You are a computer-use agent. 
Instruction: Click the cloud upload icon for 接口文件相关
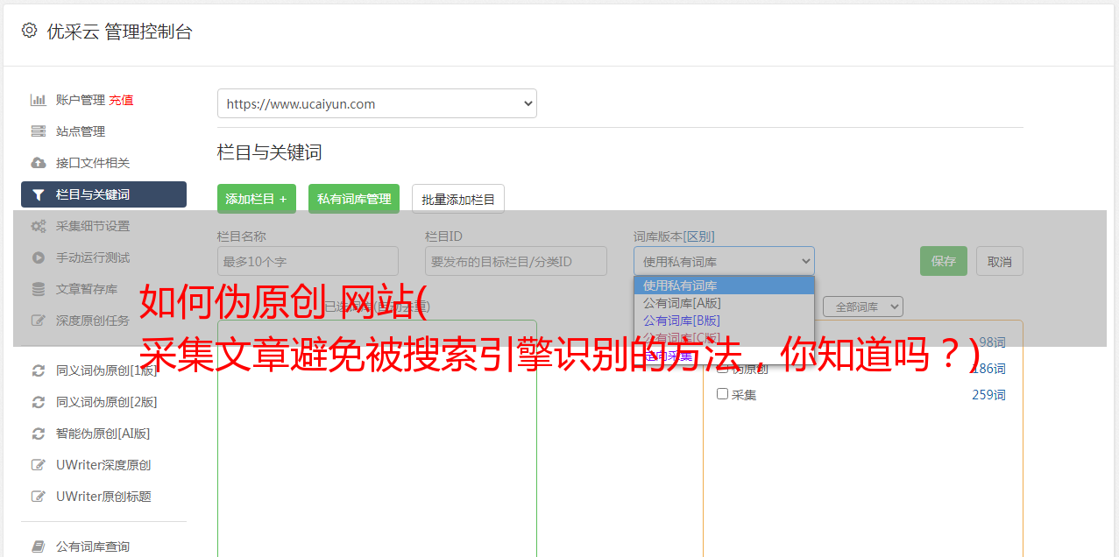pyautogui.click(x=39, y=163)
